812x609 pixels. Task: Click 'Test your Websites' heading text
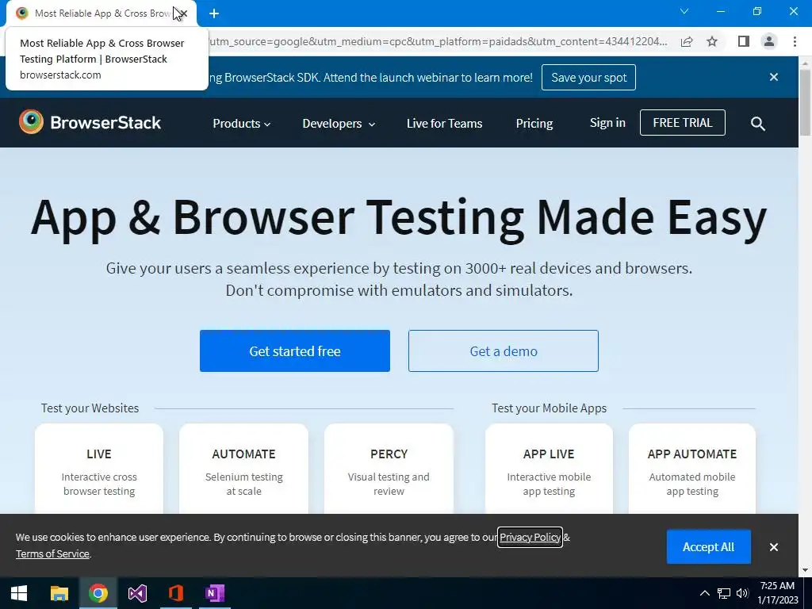click(x=90, y=408)
